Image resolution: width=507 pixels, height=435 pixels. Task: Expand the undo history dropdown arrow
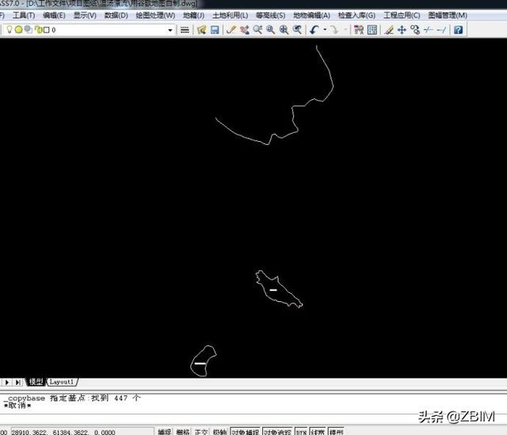(x=325, y=30)
